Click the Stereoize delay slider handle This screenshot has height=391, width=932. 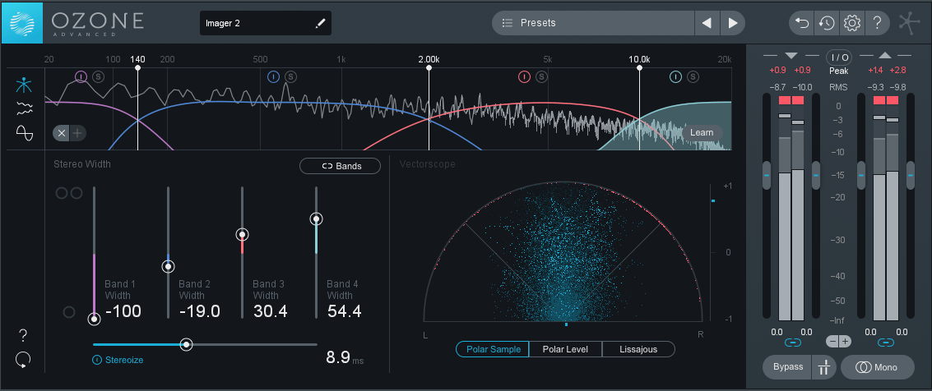point(187,344)
